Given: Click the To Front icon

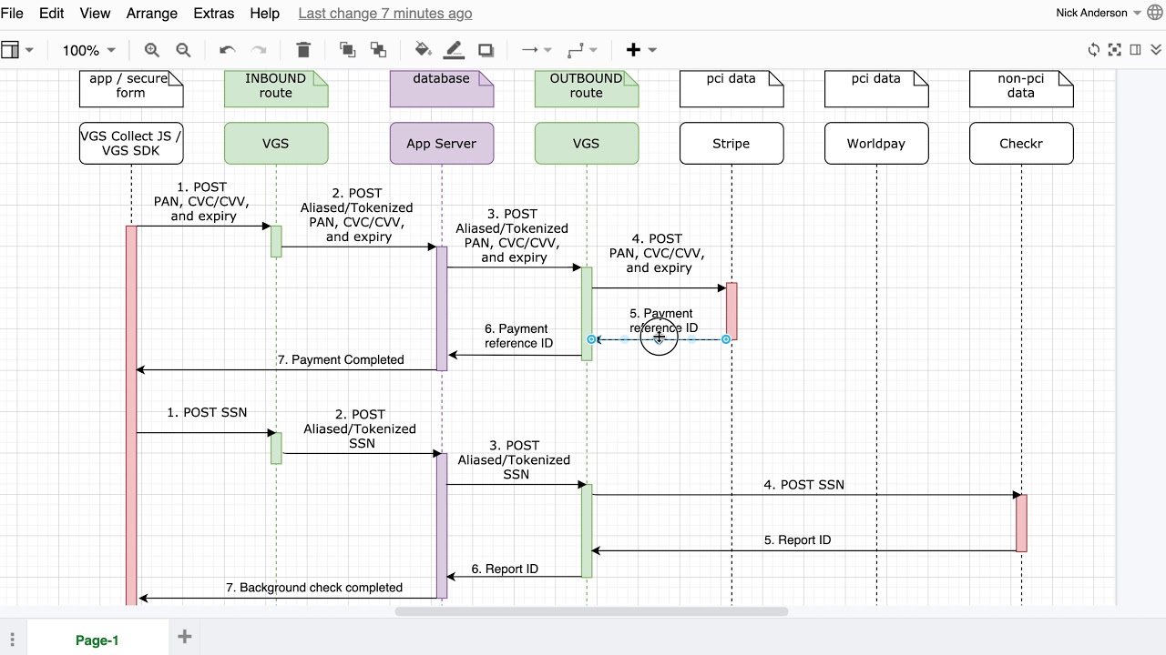Looking at the screenshot, I should click(x=347, y=50).
